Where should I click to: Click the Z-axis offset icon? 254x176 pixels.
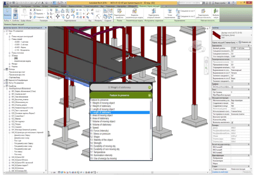[178, 16]
